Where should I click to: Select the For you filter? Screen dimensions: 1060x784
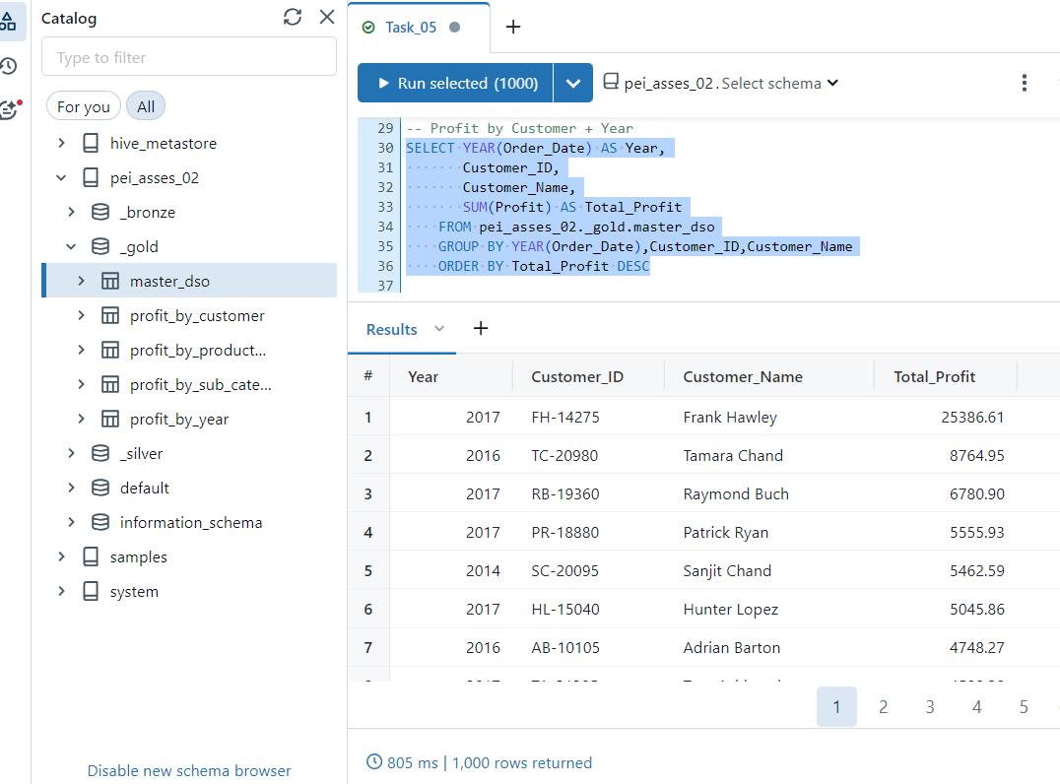(83, 106)
